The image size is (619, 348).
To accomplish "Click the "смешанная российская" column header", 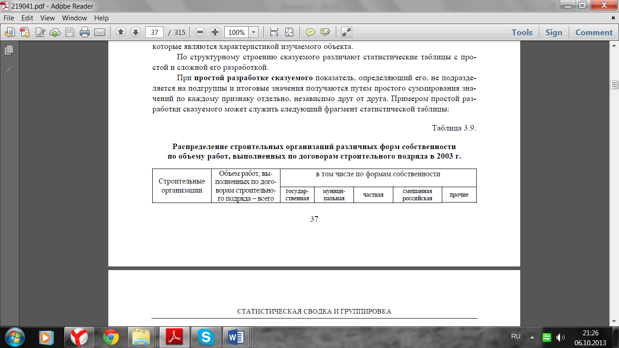I will click(417, 195).
